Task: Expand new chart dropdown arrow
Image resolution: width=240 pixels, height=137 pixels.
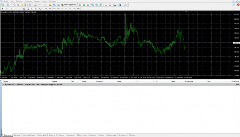Action: (5, 5)
